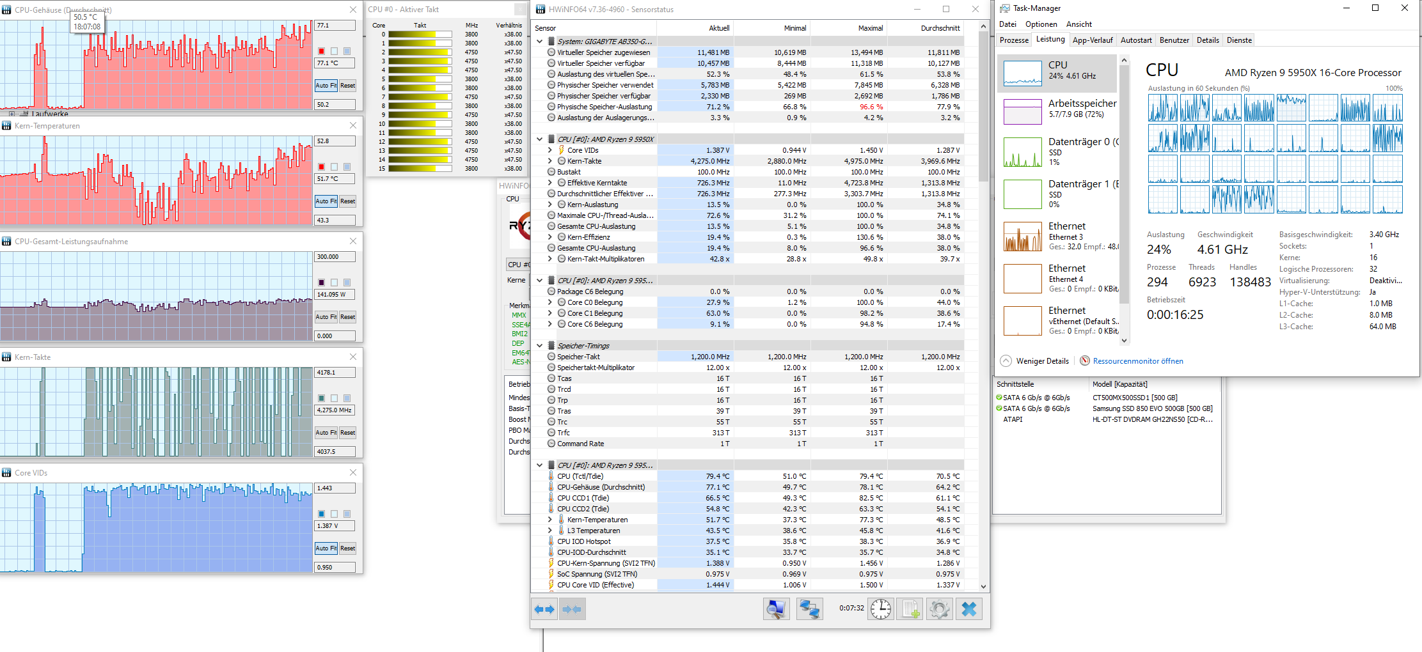Click the Task-Manager title bar icon
The width and height of the screenshot is (1422, 652).
pos(1005,8)
